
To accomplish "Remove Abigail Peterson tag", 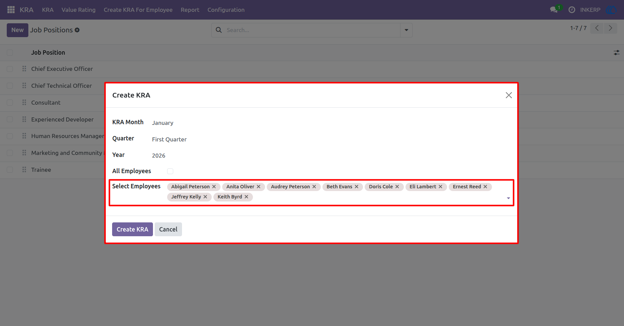I will [214, 187].
